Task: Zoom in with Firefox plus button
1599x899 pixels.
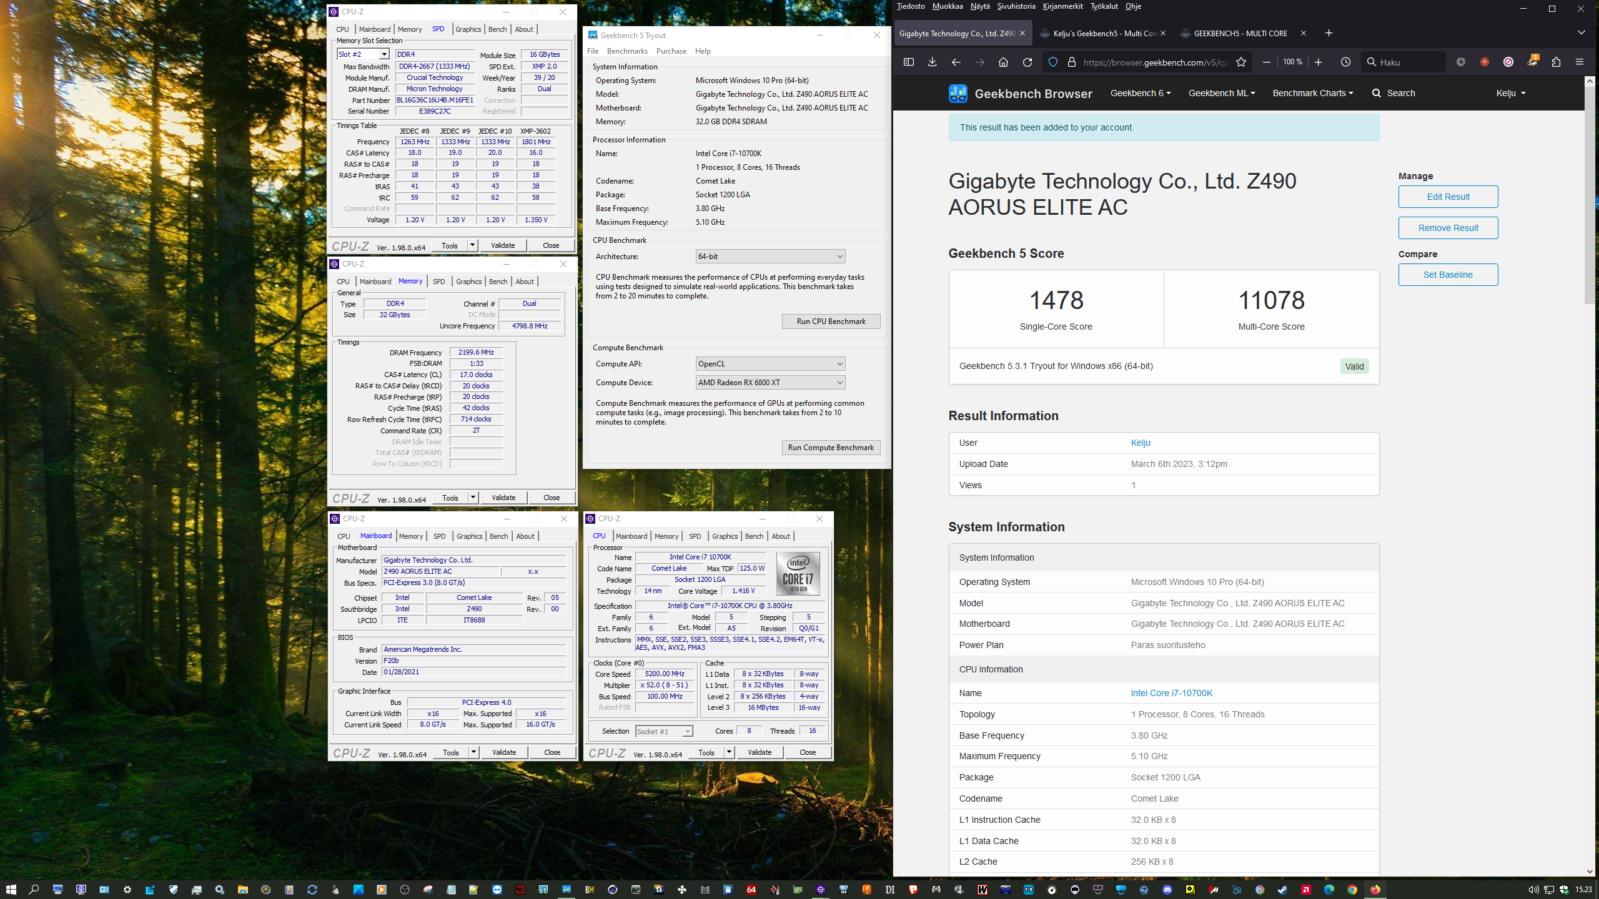Action: 1318,62
